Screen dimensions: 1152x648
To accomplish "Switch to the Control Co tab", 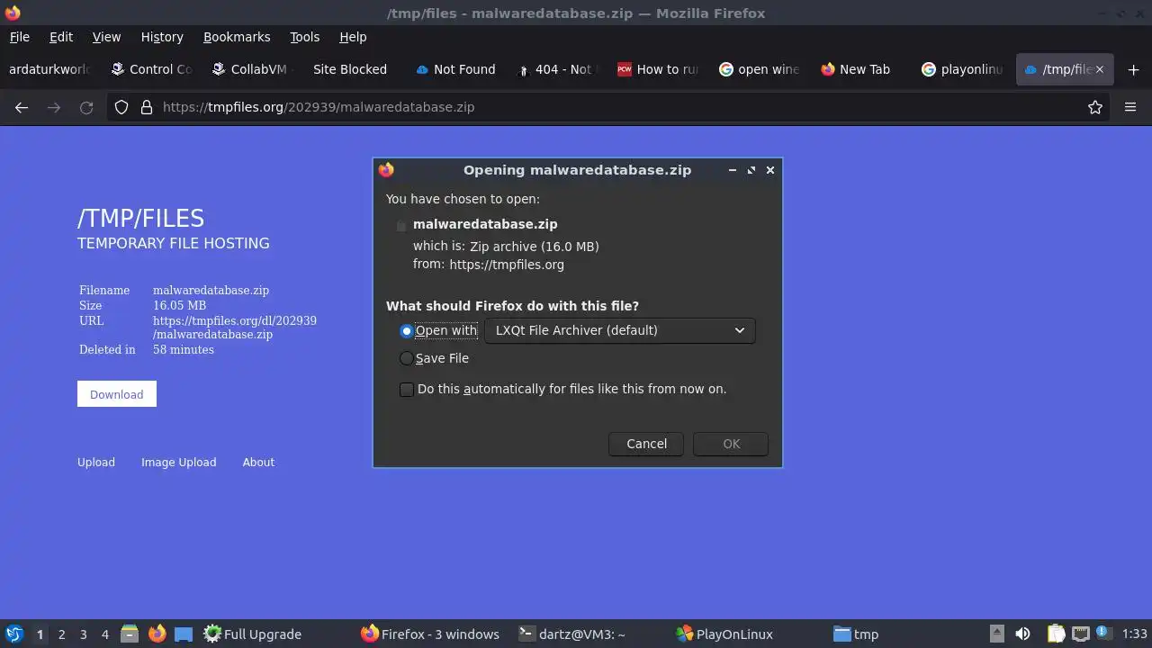I will point(151,69).
